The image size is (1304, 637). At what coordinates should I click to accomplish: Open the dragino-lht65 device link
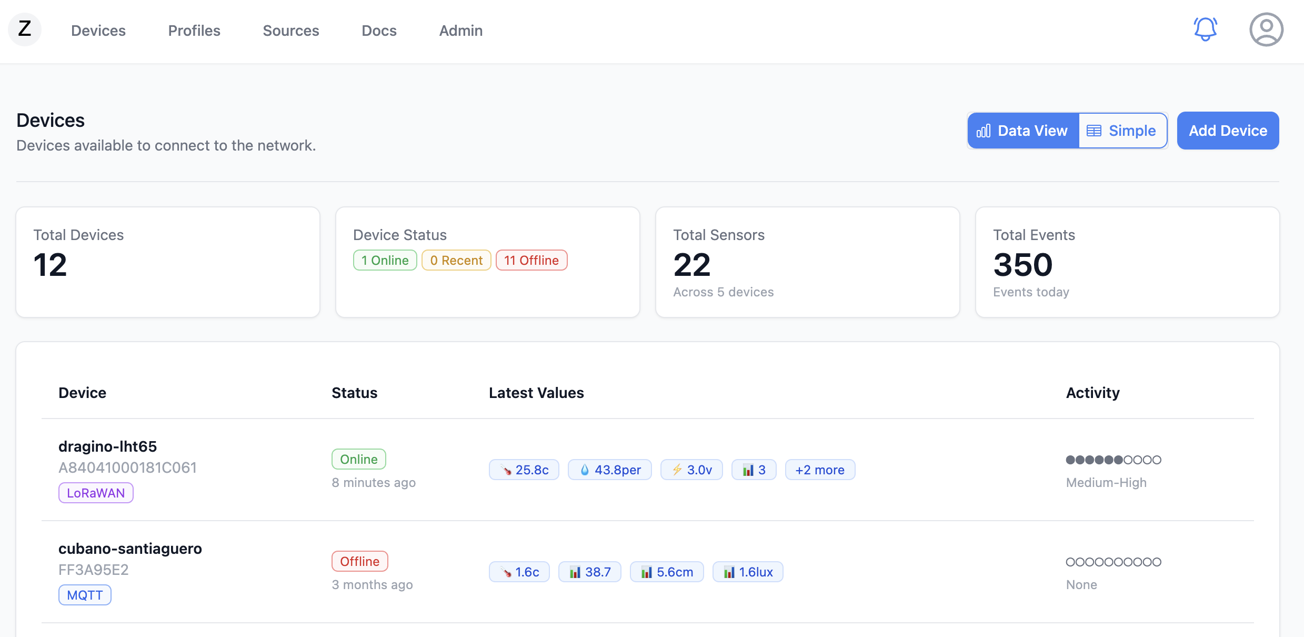107,446
